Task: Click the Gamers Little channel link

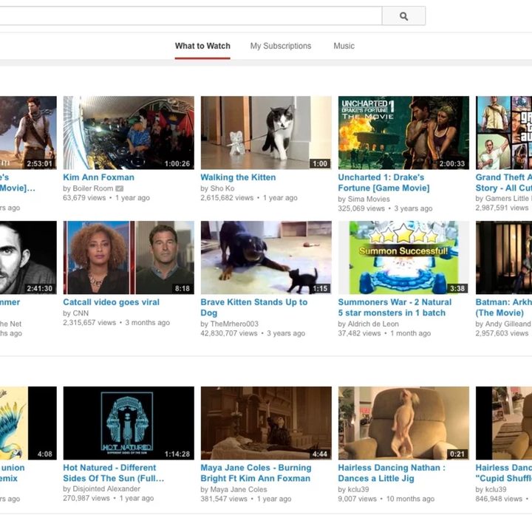Action: coord(508,199)
